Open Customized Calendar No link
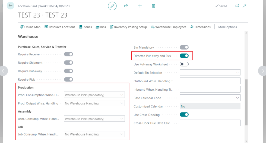266x143 pixels. click(x=183, y=106)
